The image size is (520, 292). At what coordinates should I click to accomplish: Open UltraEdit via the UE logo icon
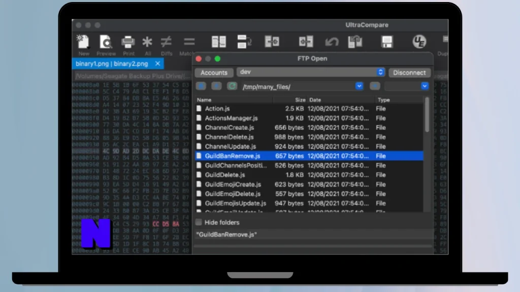pos(419,42)
